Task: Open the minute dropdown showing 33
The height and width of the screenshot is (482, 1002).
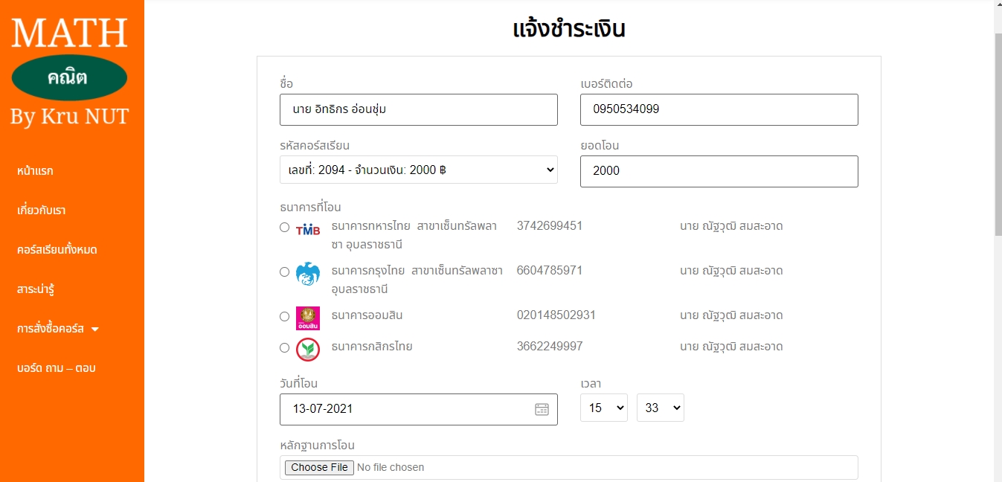Action: [x=660, y=408]
